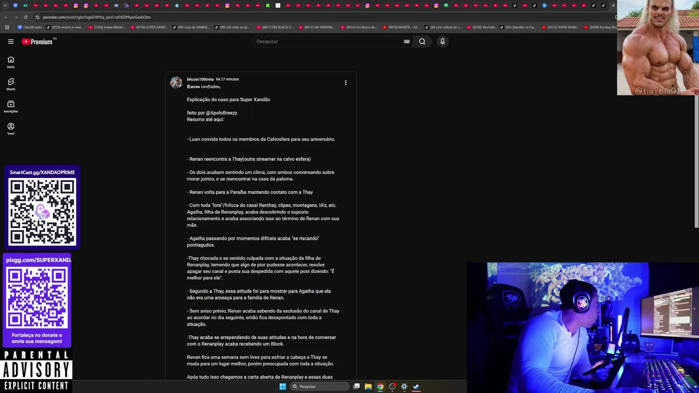Open OBS Studio from the taskbar
Viewport: 699px width, 393px height.
coord(392,386)
